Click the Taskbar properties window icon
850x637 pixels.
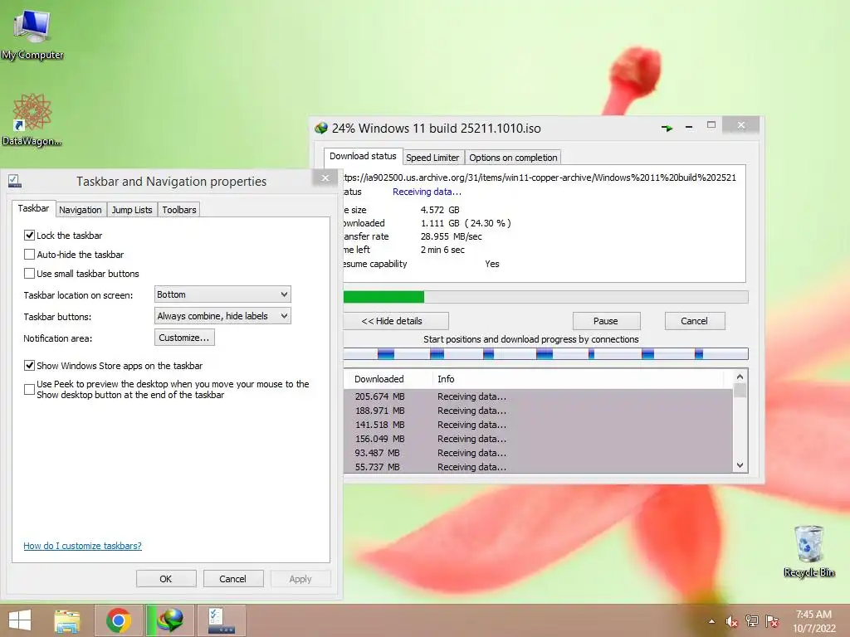(x=15, y=181)
